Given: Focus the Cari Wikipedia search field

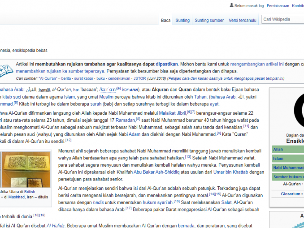Looking at the screenshot, I should click(x=282, y=19).
